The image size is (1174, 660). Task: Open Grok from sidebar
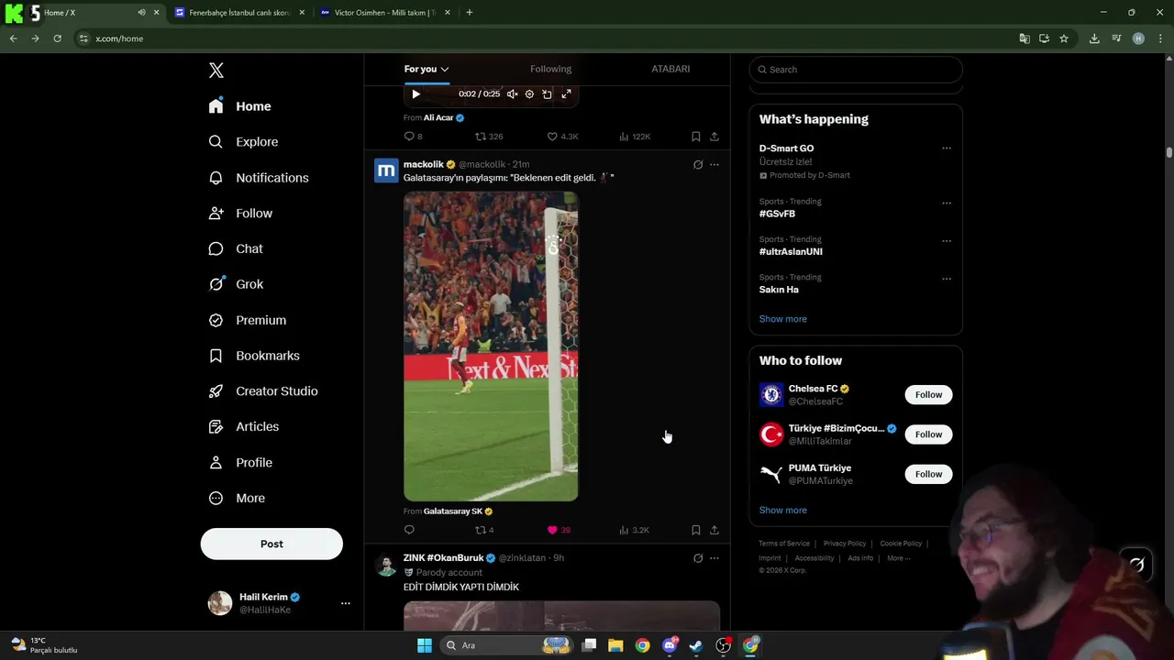pos(236,284)
